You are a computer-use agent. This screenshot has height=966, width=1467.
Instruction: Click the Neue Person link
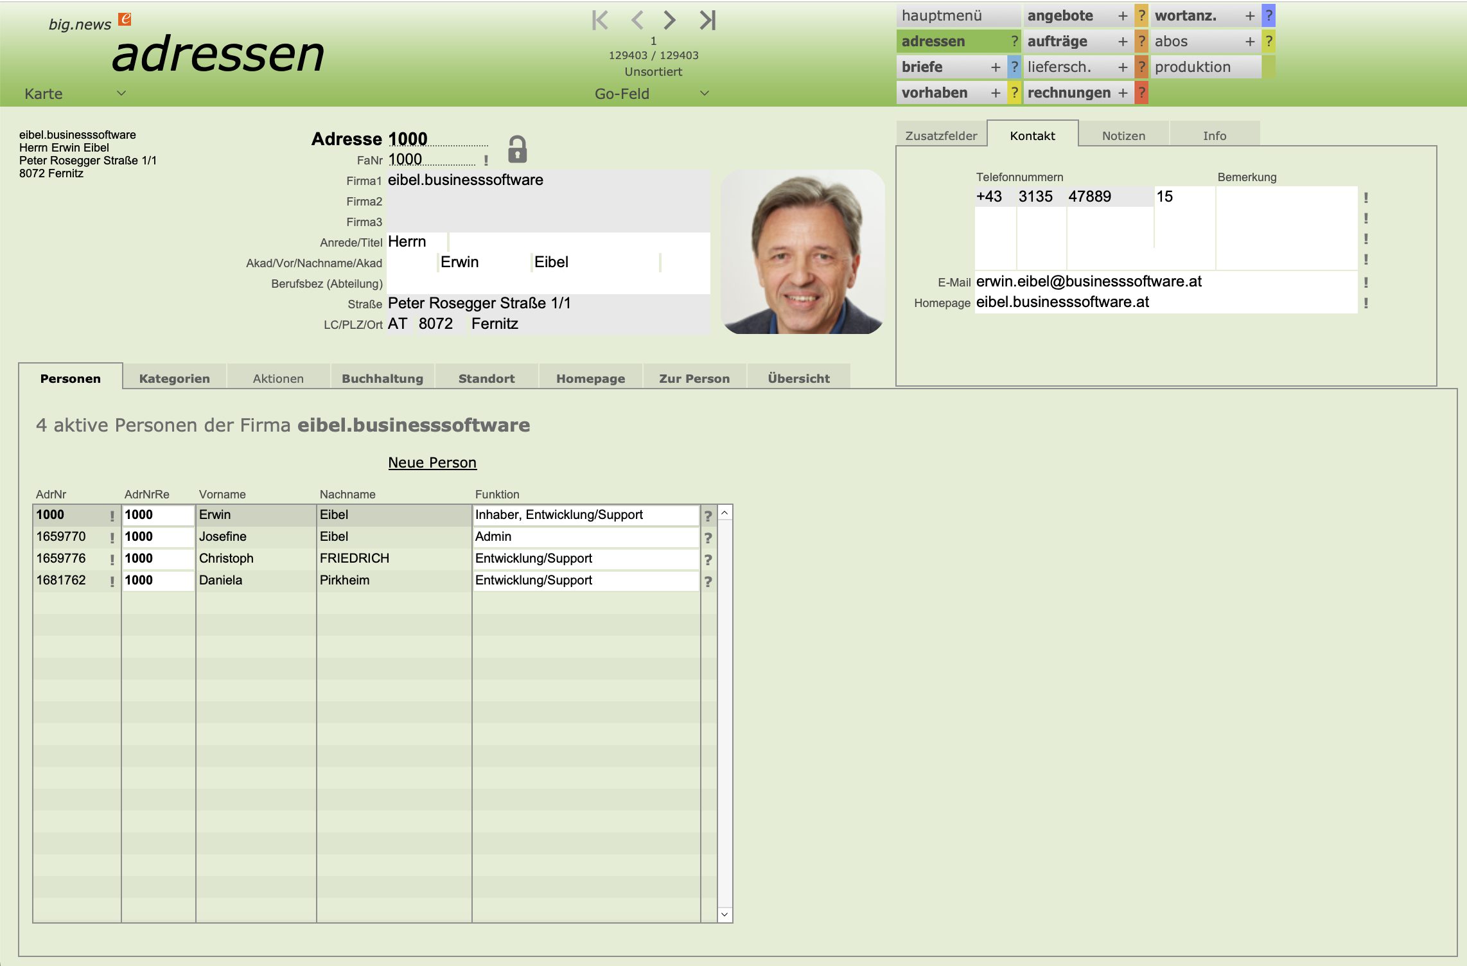[x=432, y=462]
